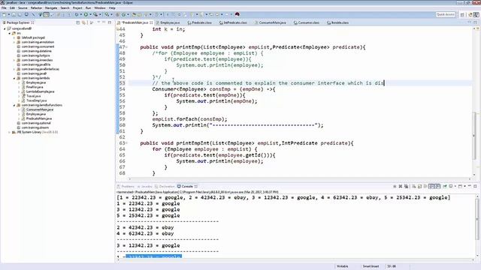Switch to the Employee.java editor tab
The width and height of the screenshot is (481, 270).
click(x=170, y=22)
